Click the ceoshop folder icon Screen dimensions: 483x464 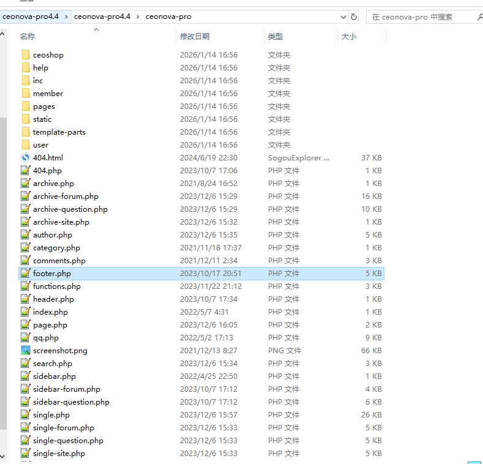[26, 55]
